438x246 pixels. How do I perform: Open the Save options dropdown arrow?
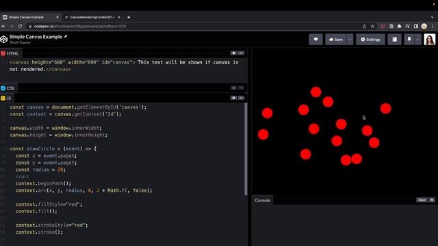coord(350,40)
